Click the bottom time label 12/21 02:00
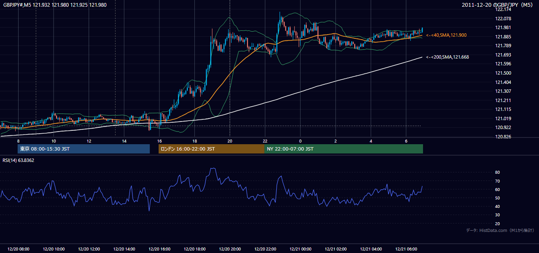Image resolution: width=539 pixels, height=253 pixels. point(336,249)
